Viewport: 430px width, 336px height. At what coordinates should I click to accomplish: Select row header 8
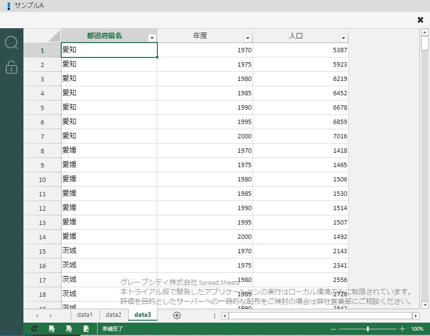click(42, 151)
